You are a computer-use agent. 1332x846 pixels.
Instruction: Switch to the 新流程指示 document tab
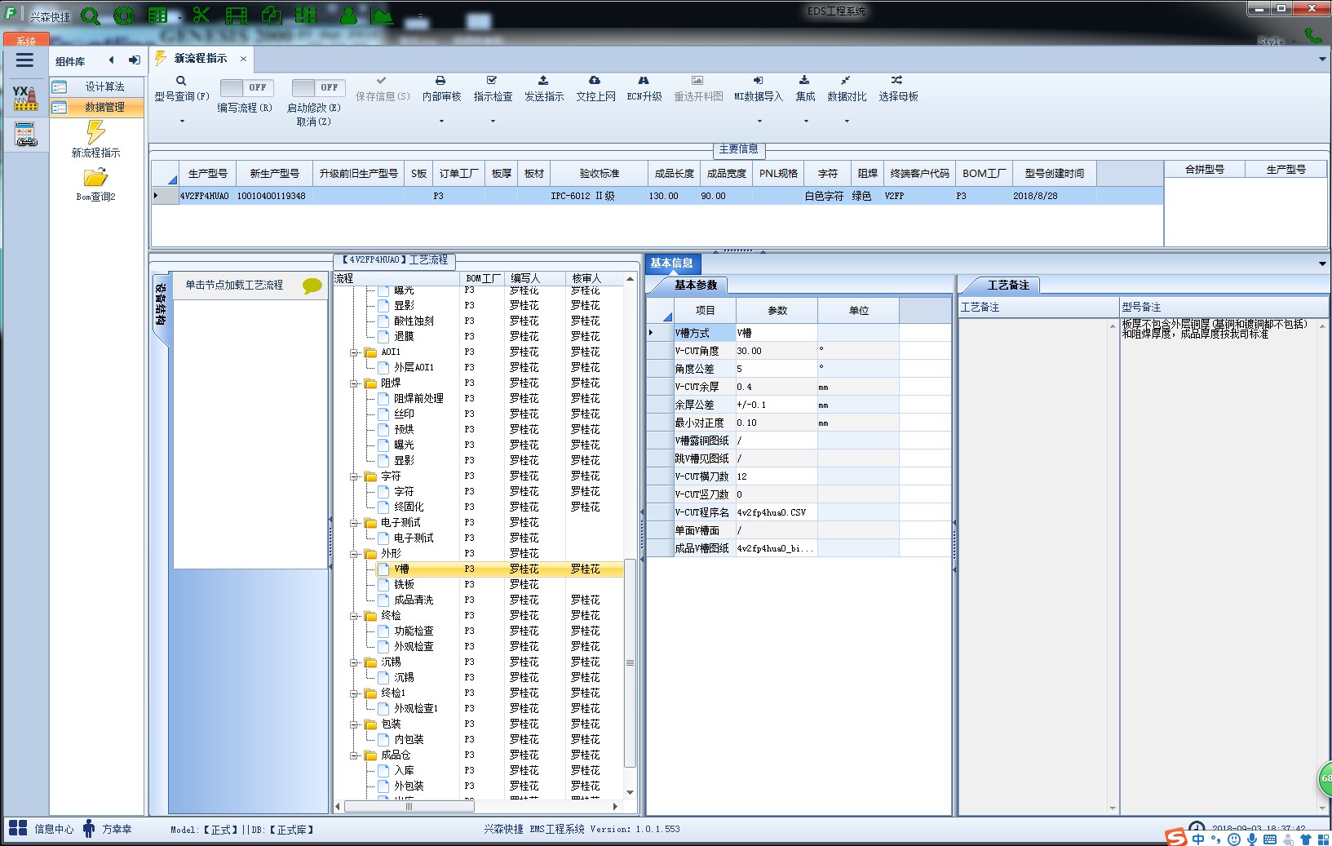pyautogui.click(x=201, y=59)
